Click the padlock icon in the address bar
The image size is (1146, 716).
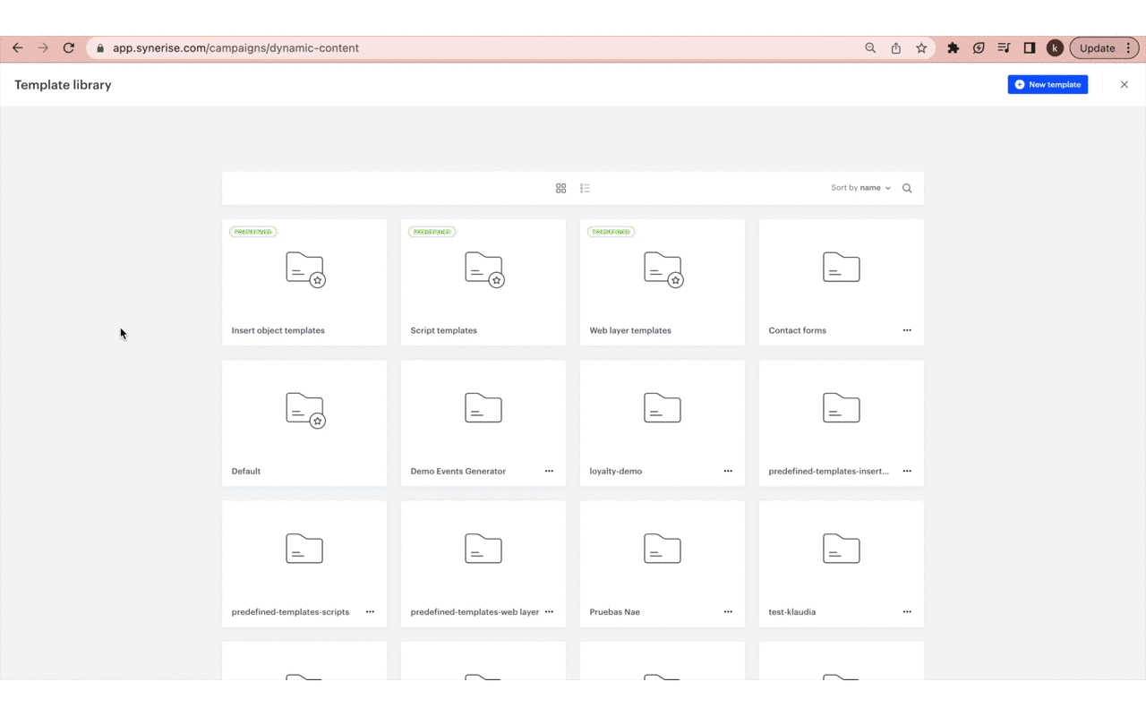tap(99, 47)
